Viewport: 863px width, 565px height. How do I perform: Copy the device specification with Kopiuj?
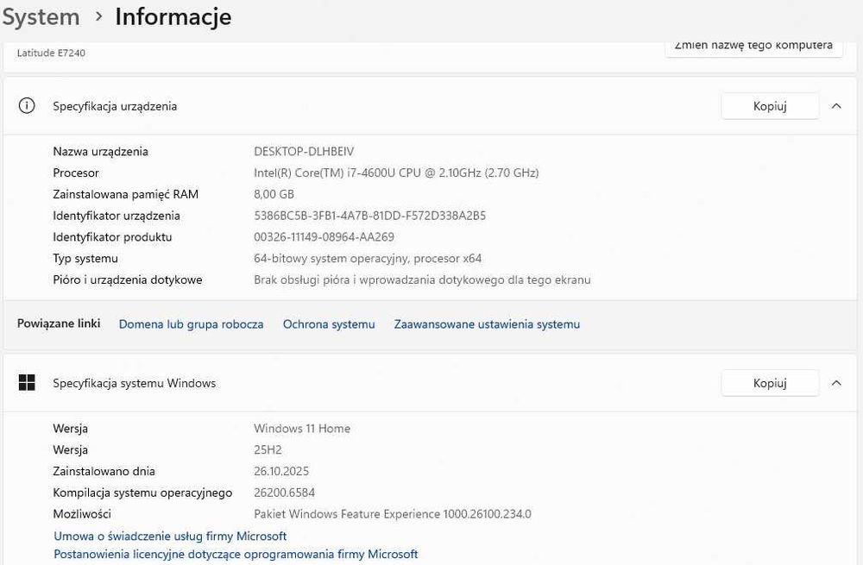point(770,106)
